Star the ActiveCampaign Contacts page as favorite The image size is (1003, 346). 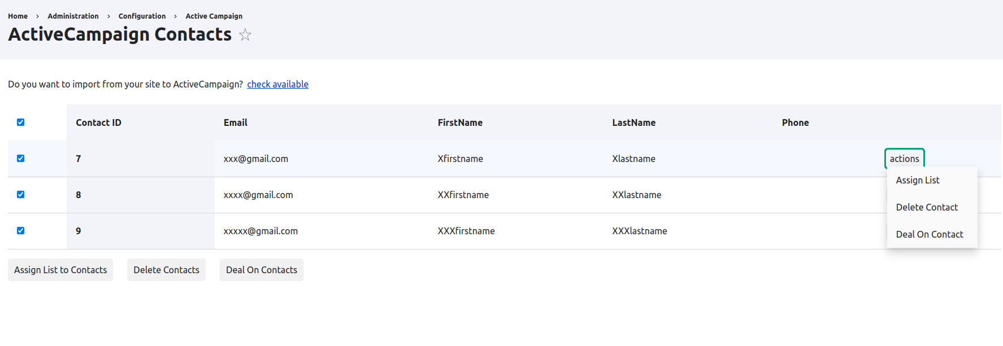click(245, 35)
